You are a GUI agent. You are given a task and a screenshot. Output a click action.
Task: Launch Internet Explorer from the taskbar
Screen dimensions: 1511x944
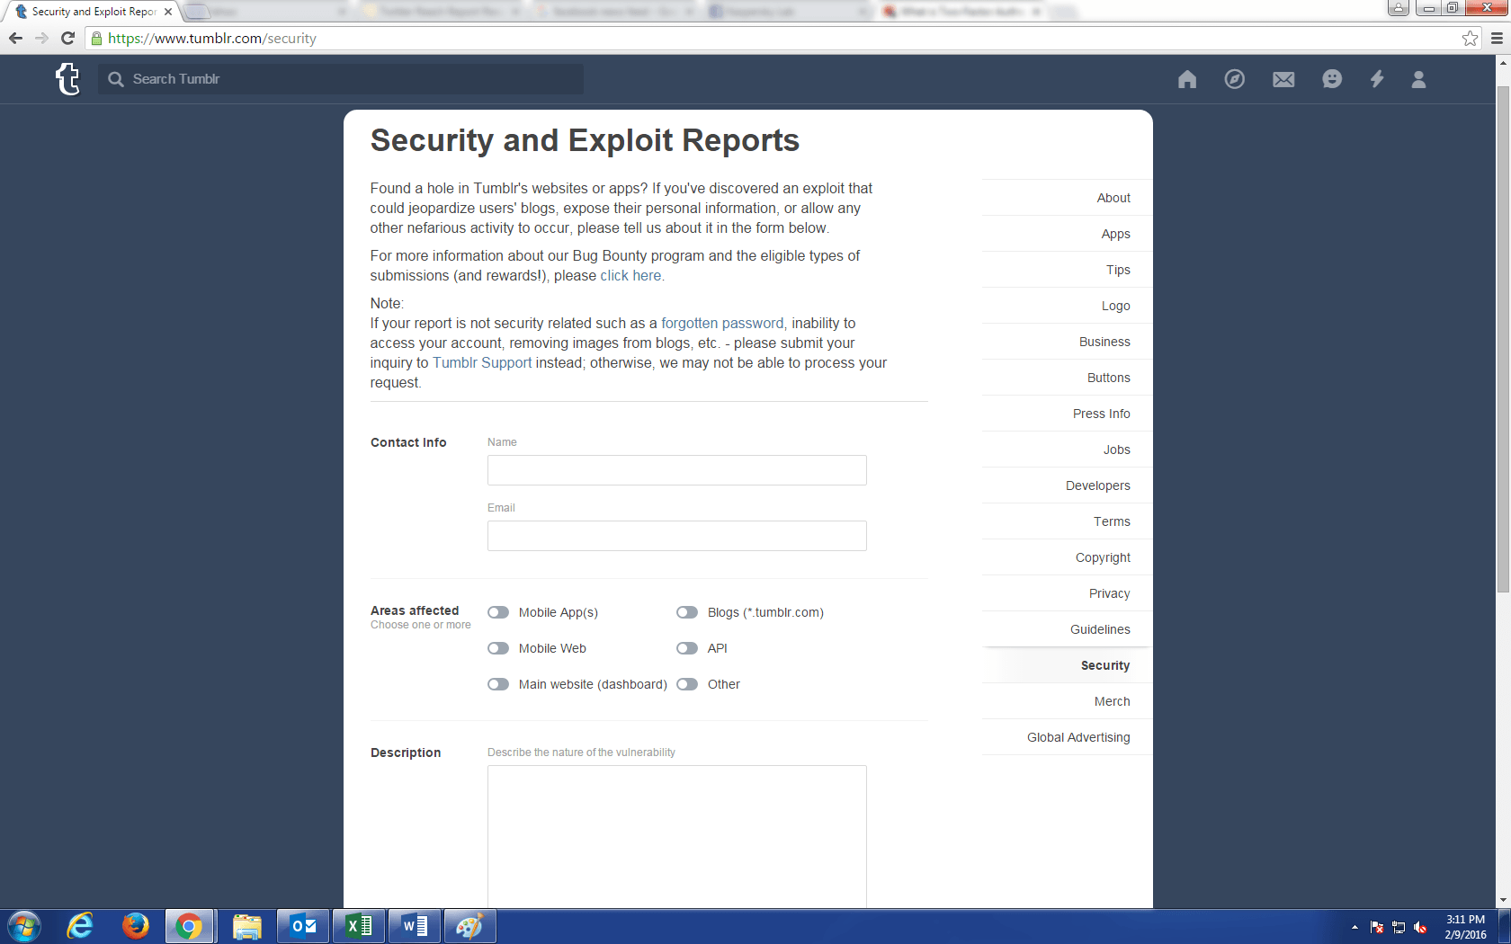point(80,926)
